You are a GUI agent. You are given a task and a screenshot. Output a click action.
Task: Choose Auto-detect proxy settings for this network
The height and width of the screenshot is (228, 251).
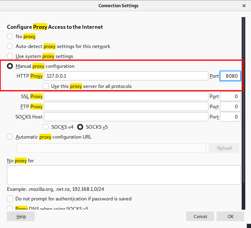pyautogui.click(x=10, y=46)
